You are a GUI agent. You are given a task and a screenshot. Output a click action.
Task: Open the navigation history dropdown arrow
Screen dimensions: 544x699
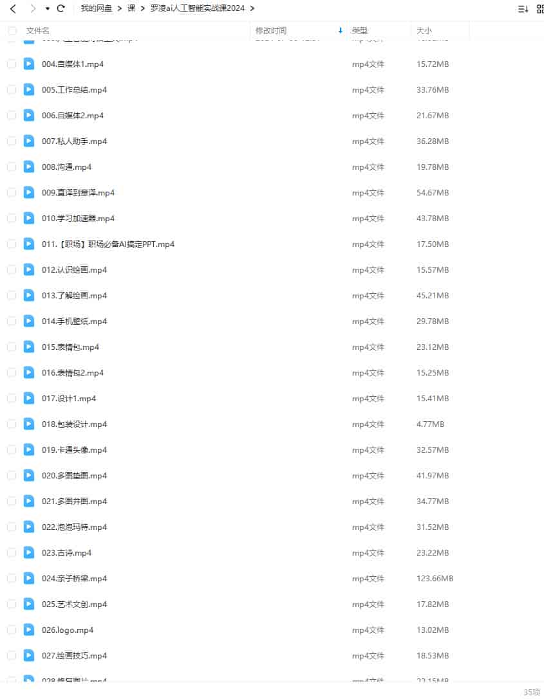tap(47, 8)
